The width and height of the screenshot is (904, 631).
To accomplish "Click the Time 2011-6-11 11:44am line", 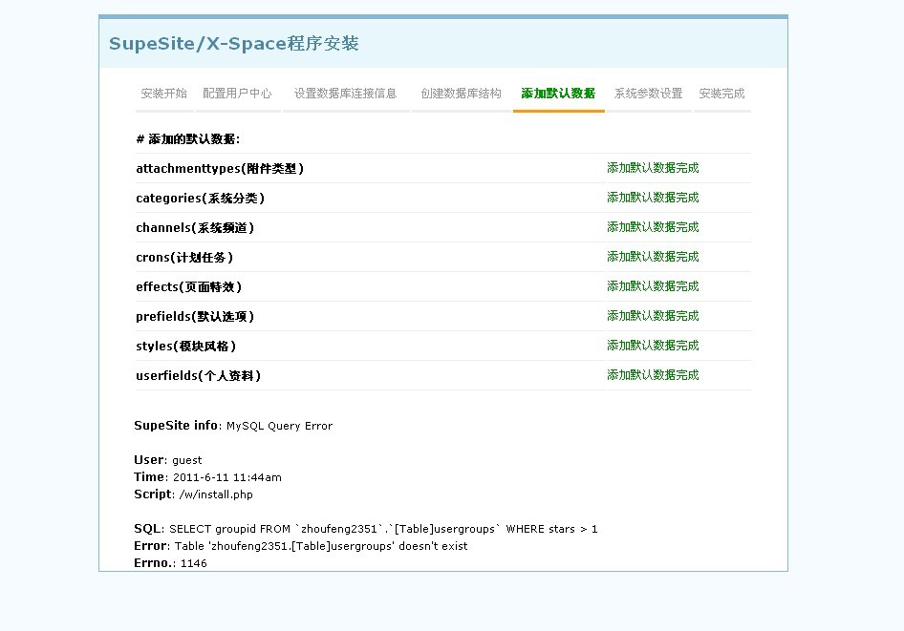I will coord(207,477).
